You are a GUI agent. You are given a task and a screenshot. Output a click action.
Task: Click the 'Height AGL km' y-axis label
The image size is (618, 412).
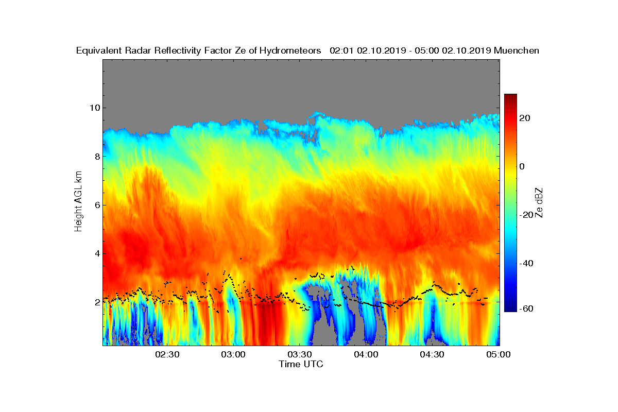pyautogui.click(x=78, y=202)
